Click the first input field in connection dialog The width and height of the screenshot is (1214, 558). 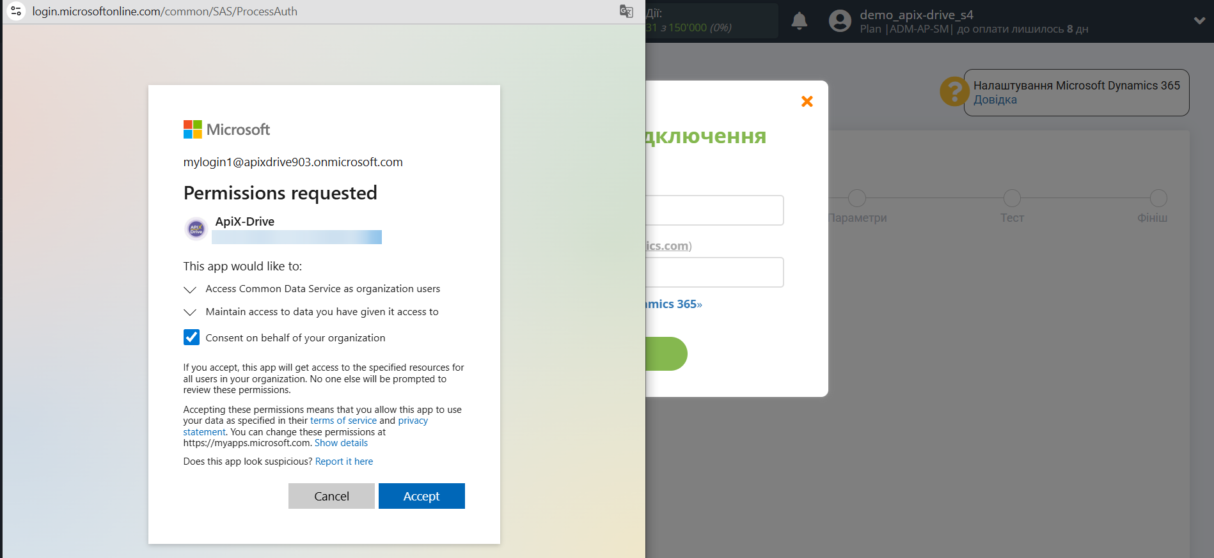(x=714, y=210)
